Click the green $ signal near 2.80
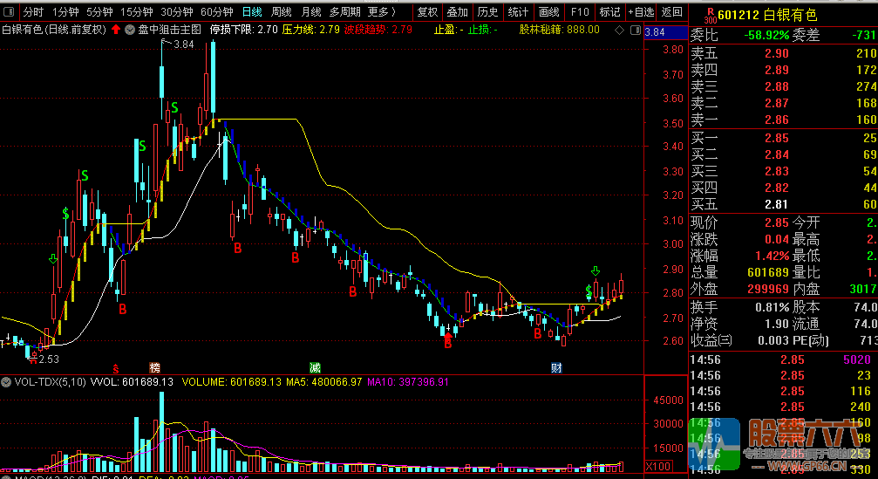Viewport: 878px width, 479px height. pyautogui.click(x=589, y=291)
